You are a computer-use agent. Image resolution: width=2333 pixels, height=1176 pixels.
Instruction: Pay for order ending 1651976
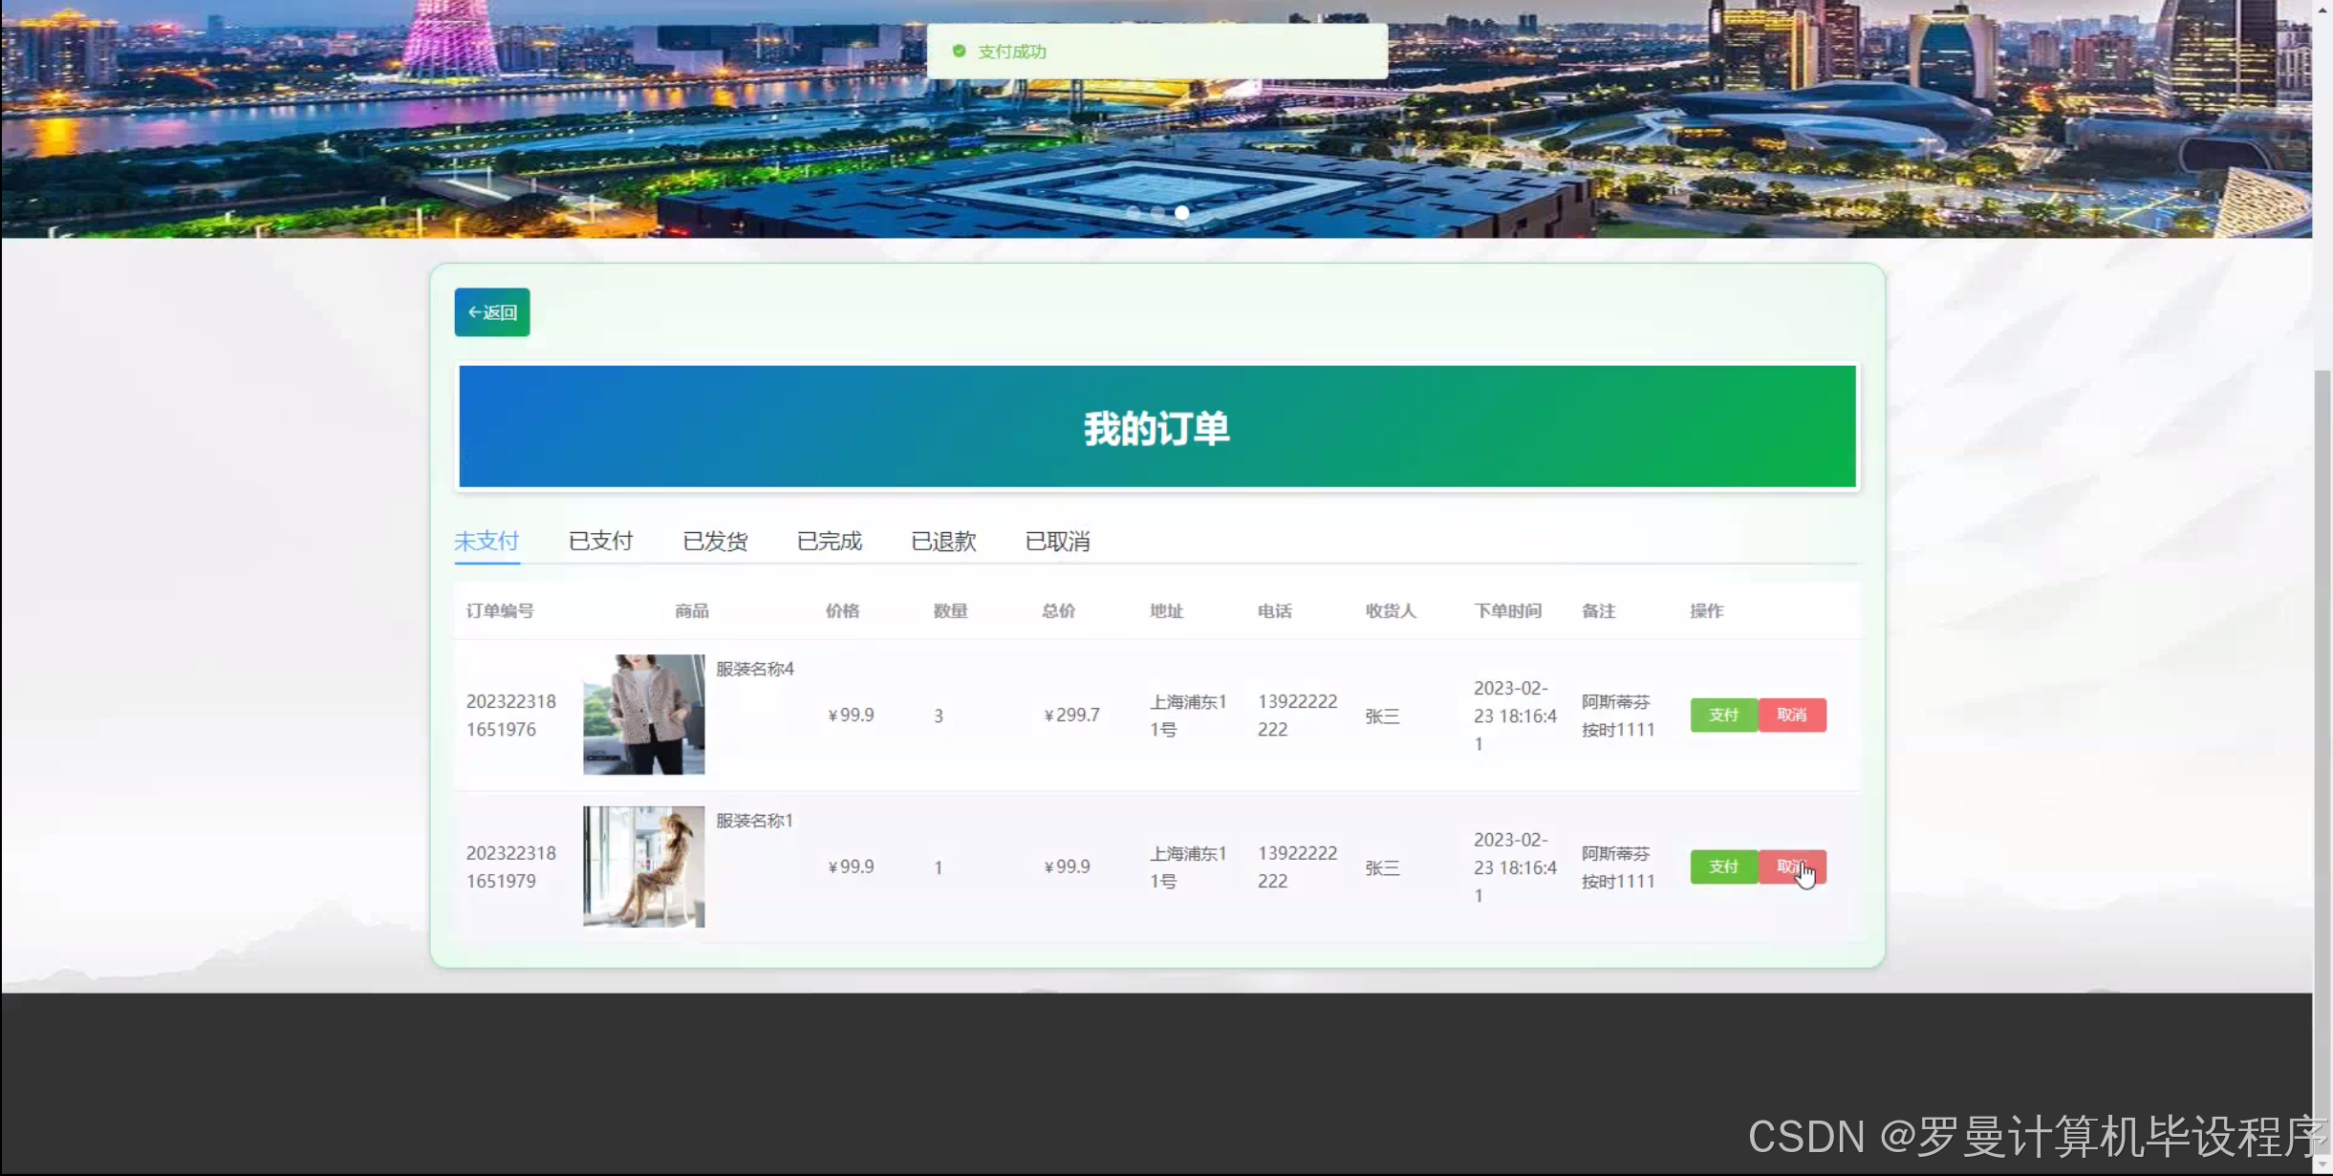click(1723, 715)
